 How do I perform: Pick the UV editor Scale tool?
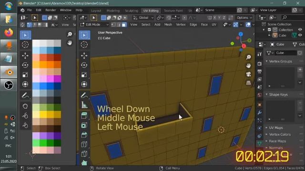(x=25, y=75)
